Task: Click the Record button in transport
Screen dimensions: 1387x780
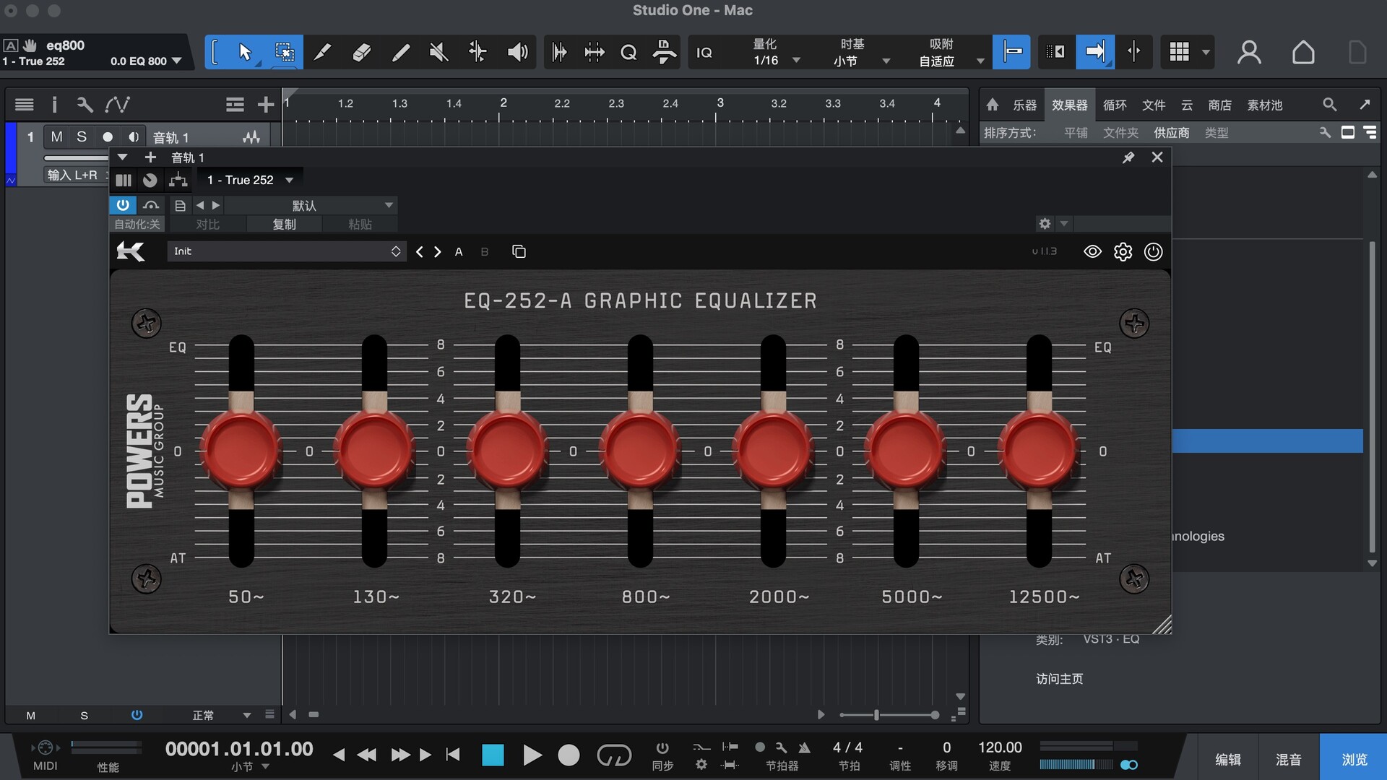Action: pos(569,755)
